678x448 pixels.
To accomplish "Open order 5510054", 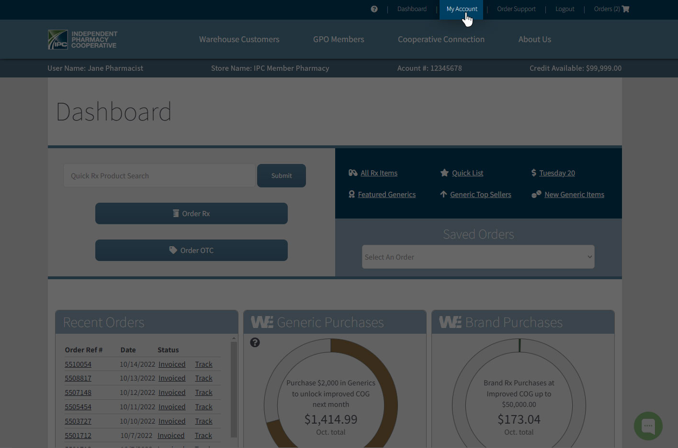I will click(78, 364).
